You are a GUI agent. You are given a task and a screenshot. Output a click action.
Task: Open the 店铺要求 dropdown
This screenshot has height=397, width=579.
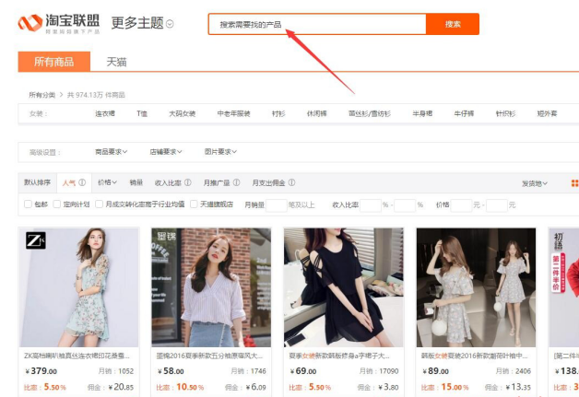166,152
